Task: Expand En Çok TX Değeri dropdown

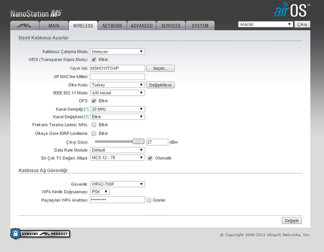Action: pyautogui.click(x=117, y=158)
